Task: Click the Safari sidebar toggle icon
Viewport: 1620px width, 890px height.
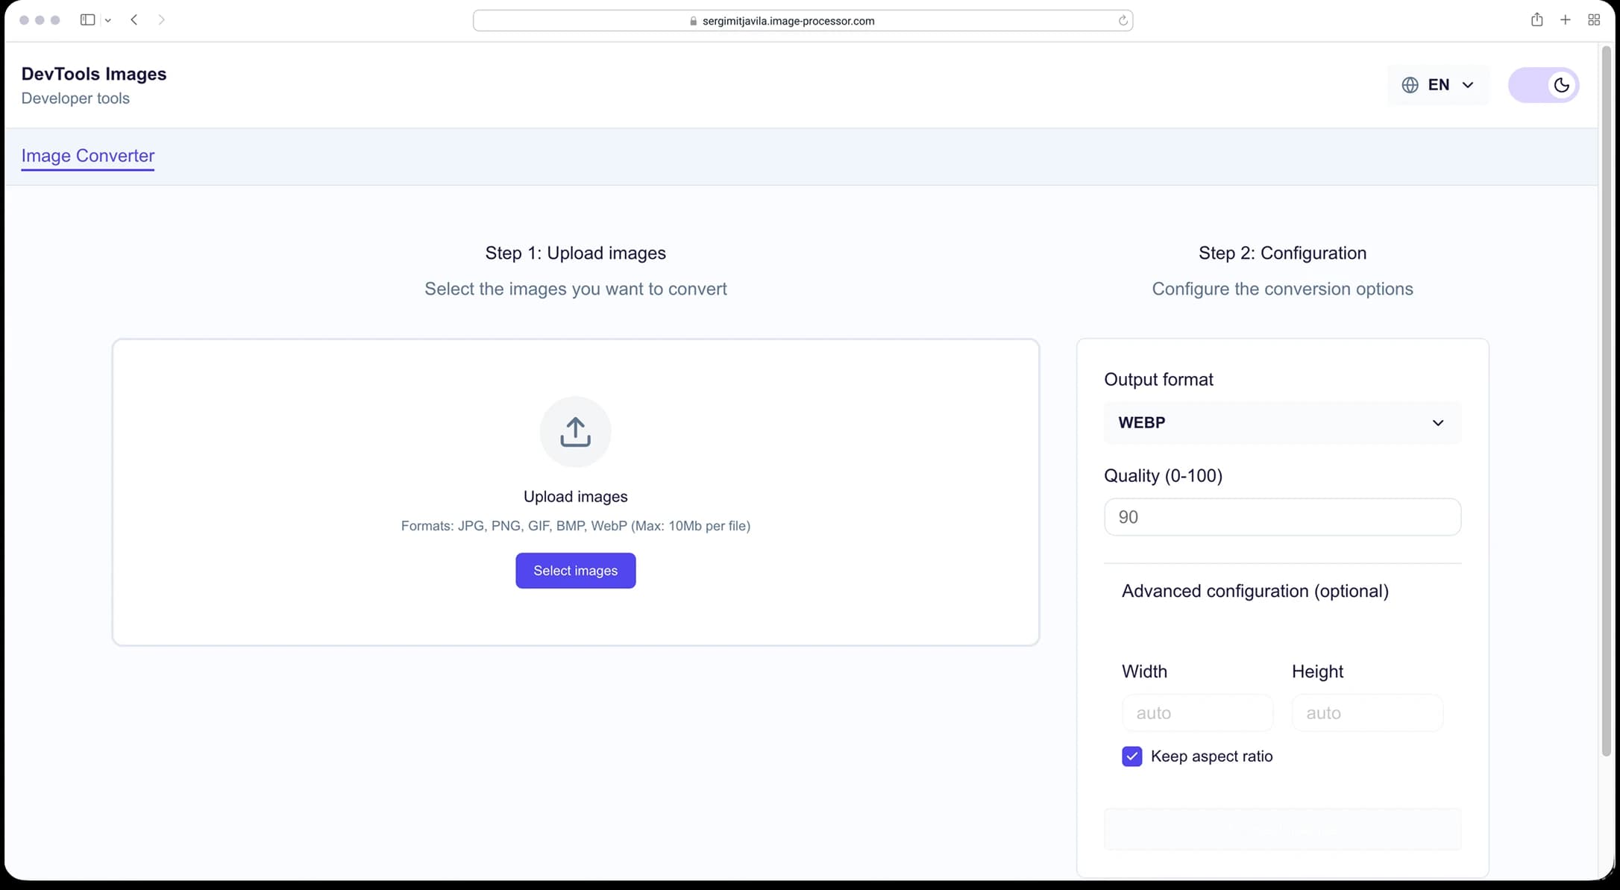Action: pos(87,20)
